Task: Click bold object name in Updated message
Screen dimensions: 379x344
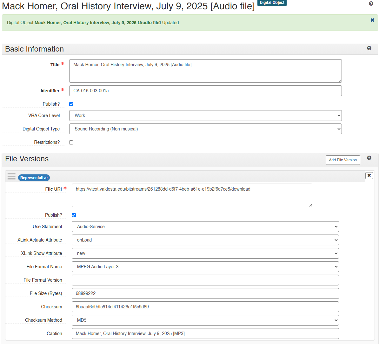Action: tap(98, 23)
